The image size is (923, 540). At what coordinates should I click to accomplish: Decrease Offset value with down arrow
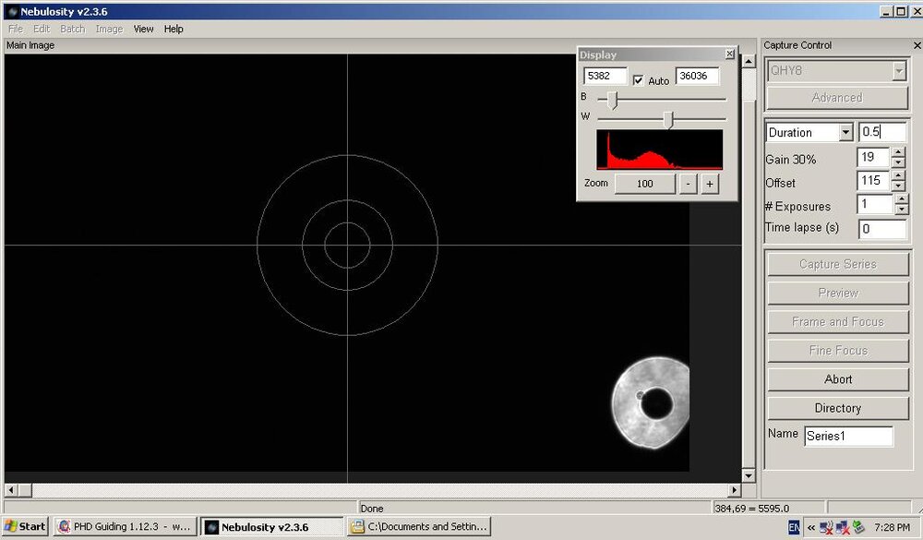[898, 186]
